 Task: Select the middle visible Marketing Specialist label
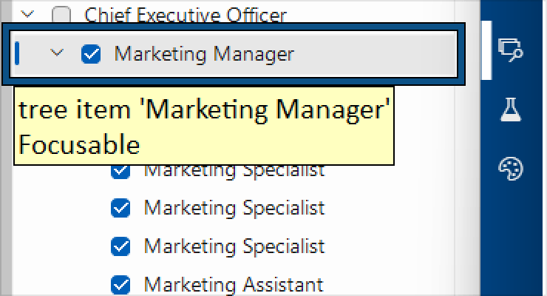click(x=234, y=208)
